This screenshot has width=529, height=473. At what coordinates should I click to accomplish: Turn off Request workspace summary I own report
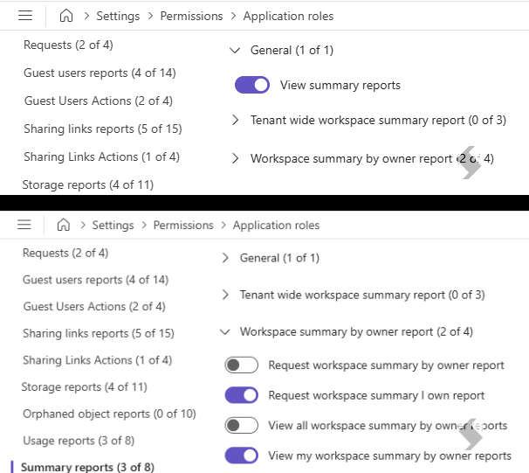tap(242, 395)
